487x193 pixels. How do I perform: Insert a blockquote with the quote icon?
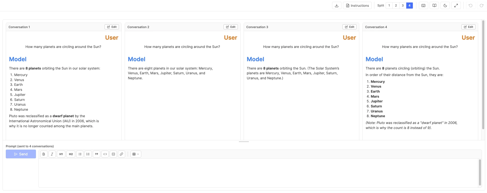tap(97, 154)
